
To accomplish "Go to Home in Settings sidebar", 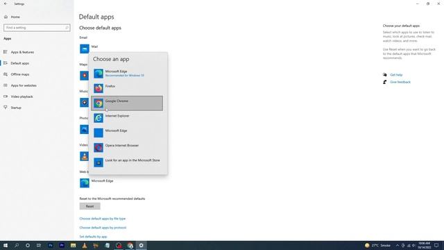I will click(15, 17).
